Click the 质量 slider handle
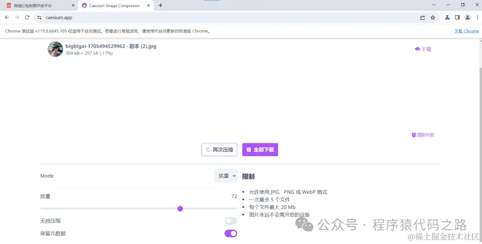The image size is (482, 244). pos(180,209)
